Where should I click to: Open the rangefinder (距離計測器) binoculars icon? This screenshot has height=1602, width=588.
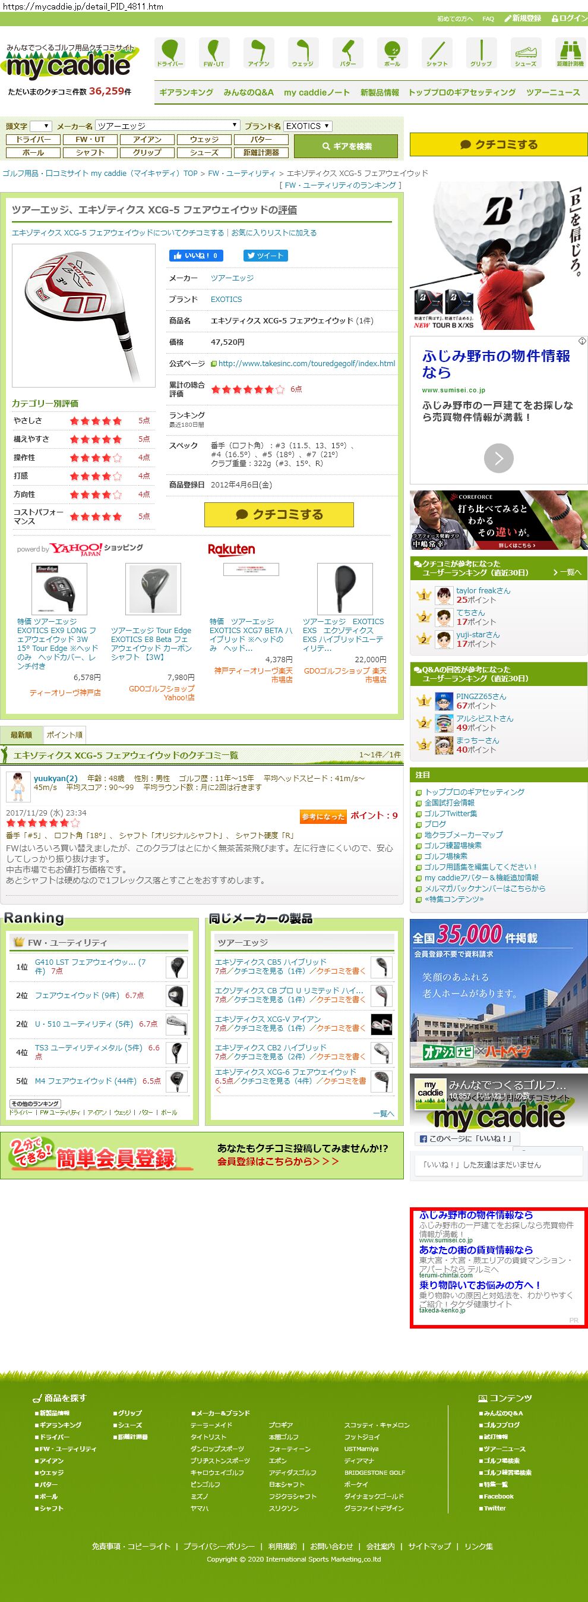click(570, 52)
